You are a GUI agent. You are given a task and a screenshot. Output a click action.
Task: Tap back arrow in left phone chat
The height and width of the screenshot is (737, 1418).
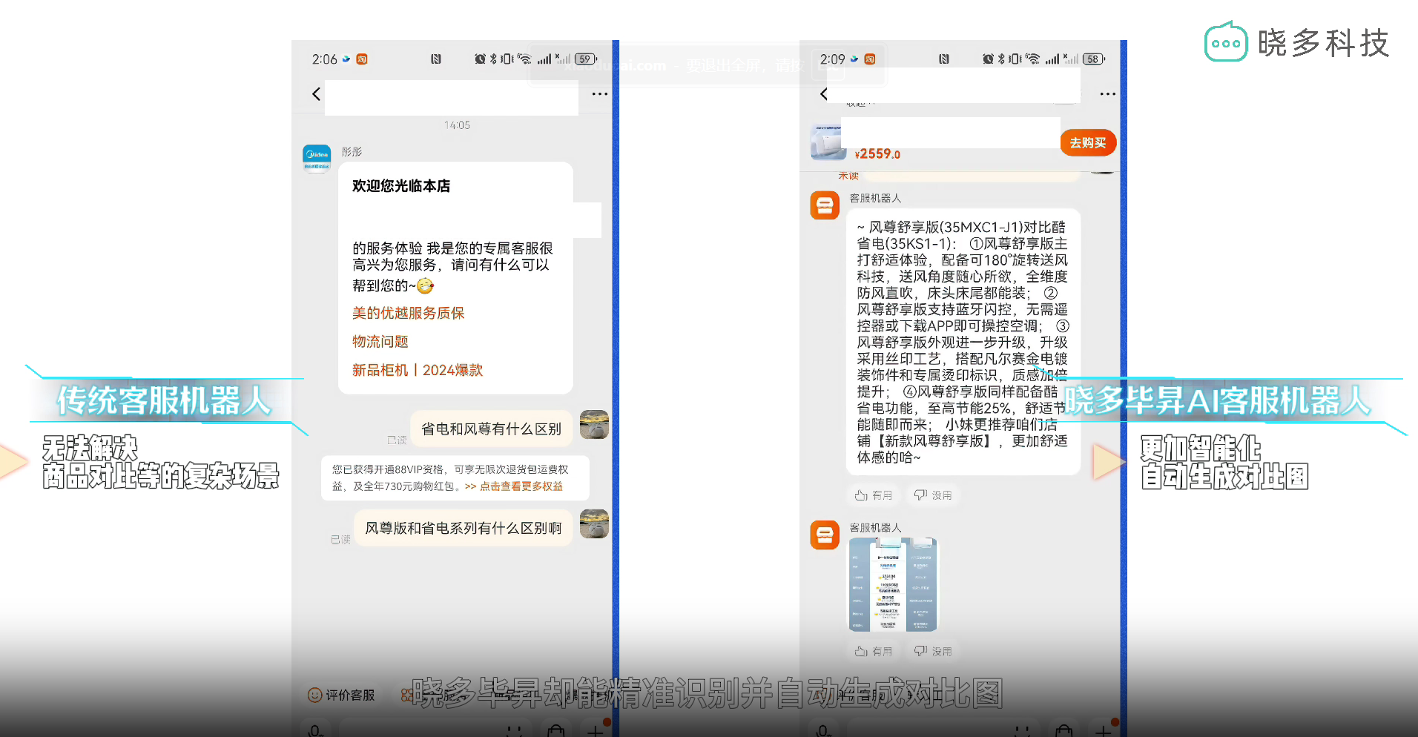[x=317, y=94]
